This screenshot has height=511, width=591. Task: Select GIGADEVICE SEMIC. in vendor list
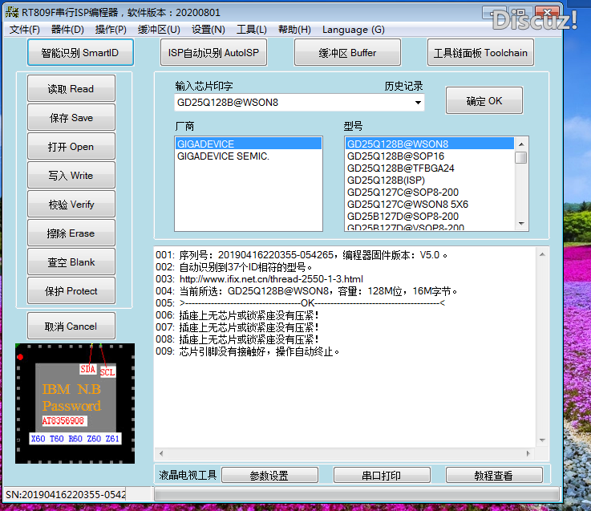pos(249,156)
